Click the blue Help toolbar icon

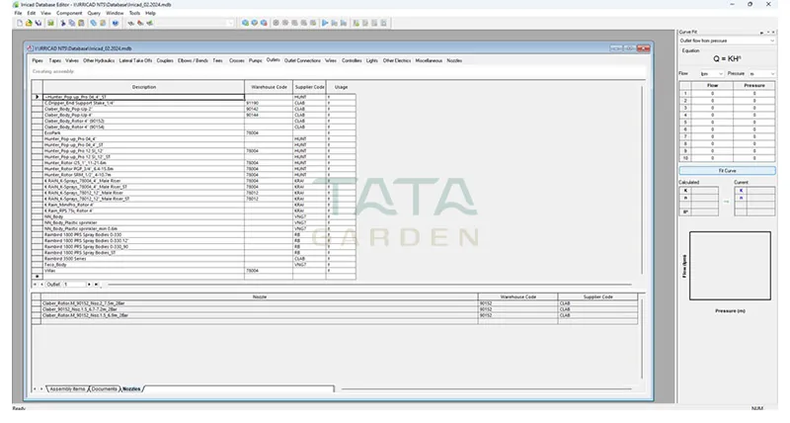[116, 23]
